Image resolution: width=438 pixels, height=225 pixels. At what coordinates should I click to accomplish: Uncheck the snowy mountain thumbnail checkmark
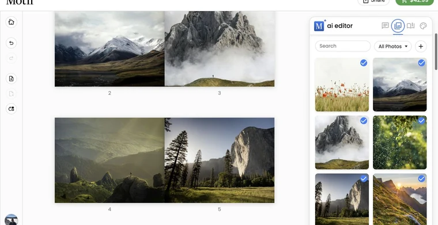(x=421, y=63)
